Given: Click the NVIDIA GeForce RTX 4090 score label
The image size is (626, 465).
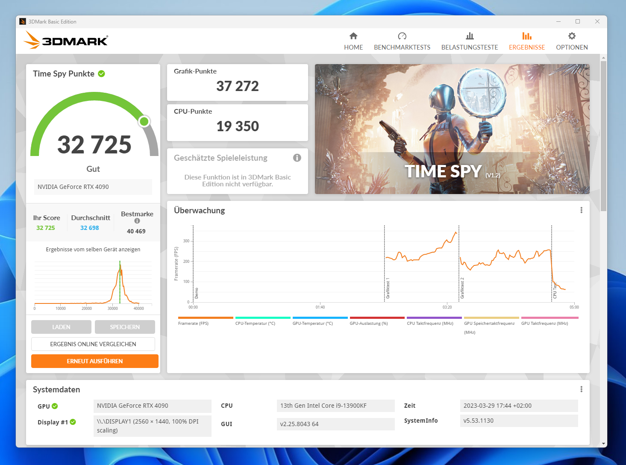Looking at the screenshot, I should (93, 187).
